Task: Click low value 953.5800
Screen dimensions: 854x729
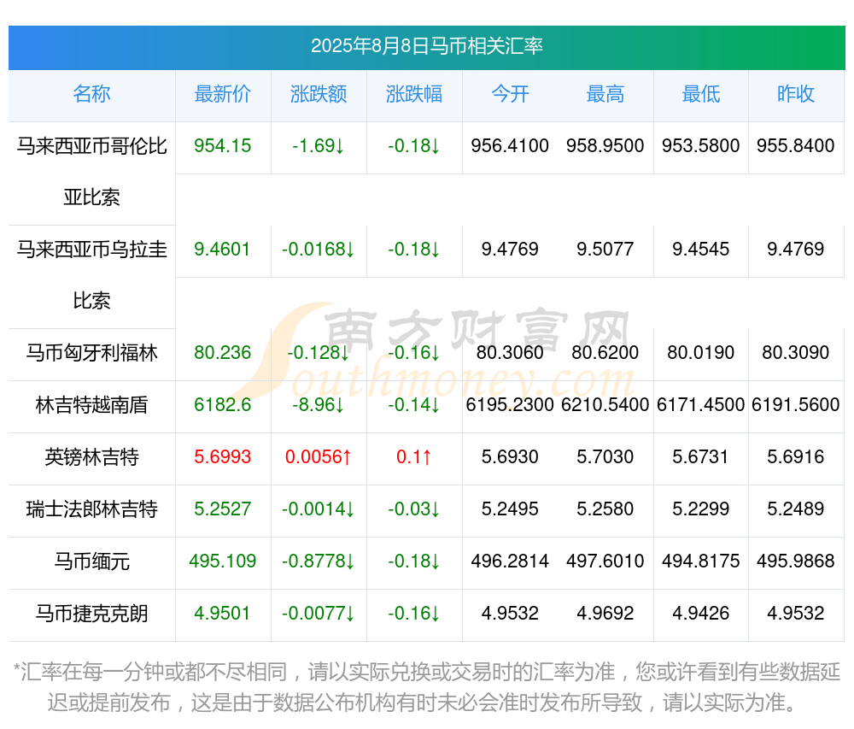Action: pos(701,146)
